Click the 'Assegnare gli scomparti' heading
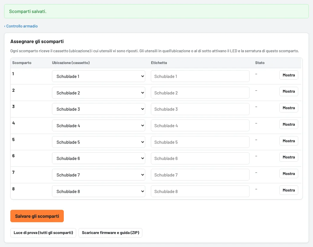The width and height of the screenshot is (313, 247). pos(37,42)
